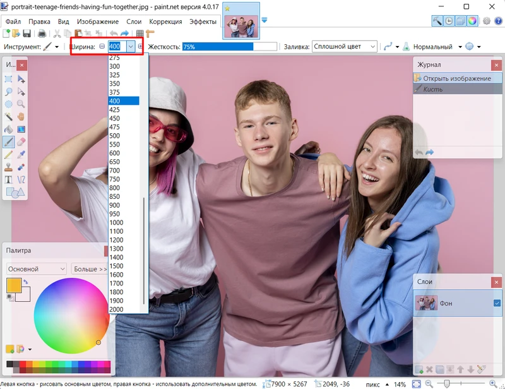The image size is (505, 389).
Task: Open layer properties in Слои panel
Action: [482, 369]
